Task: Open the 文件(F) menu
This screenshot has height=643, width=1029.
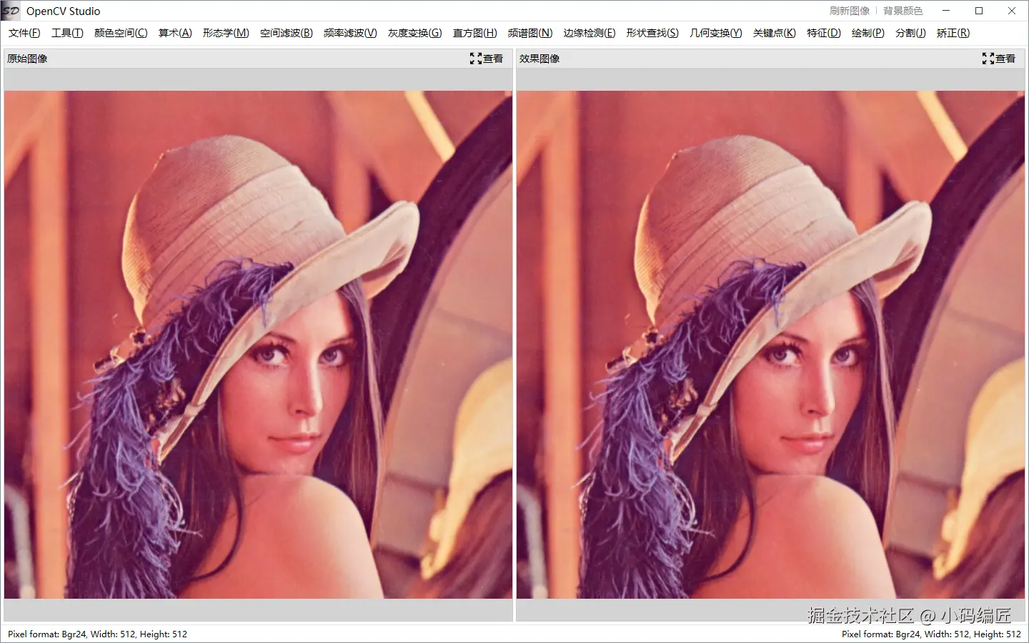Action: [24, 33]
